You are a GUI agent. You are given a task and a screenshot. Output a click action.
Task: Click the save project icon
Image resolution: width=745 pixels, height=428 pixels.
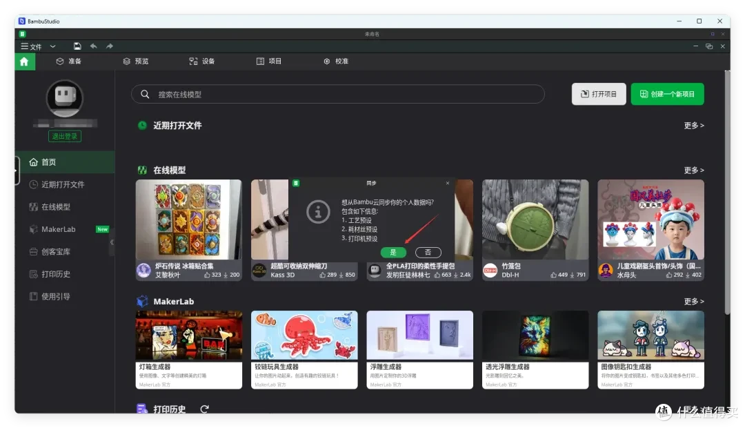click(x=77, y=46)
